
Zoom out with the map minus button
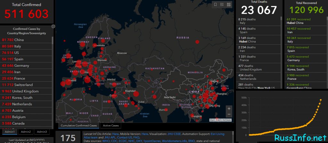click(229, 114)
